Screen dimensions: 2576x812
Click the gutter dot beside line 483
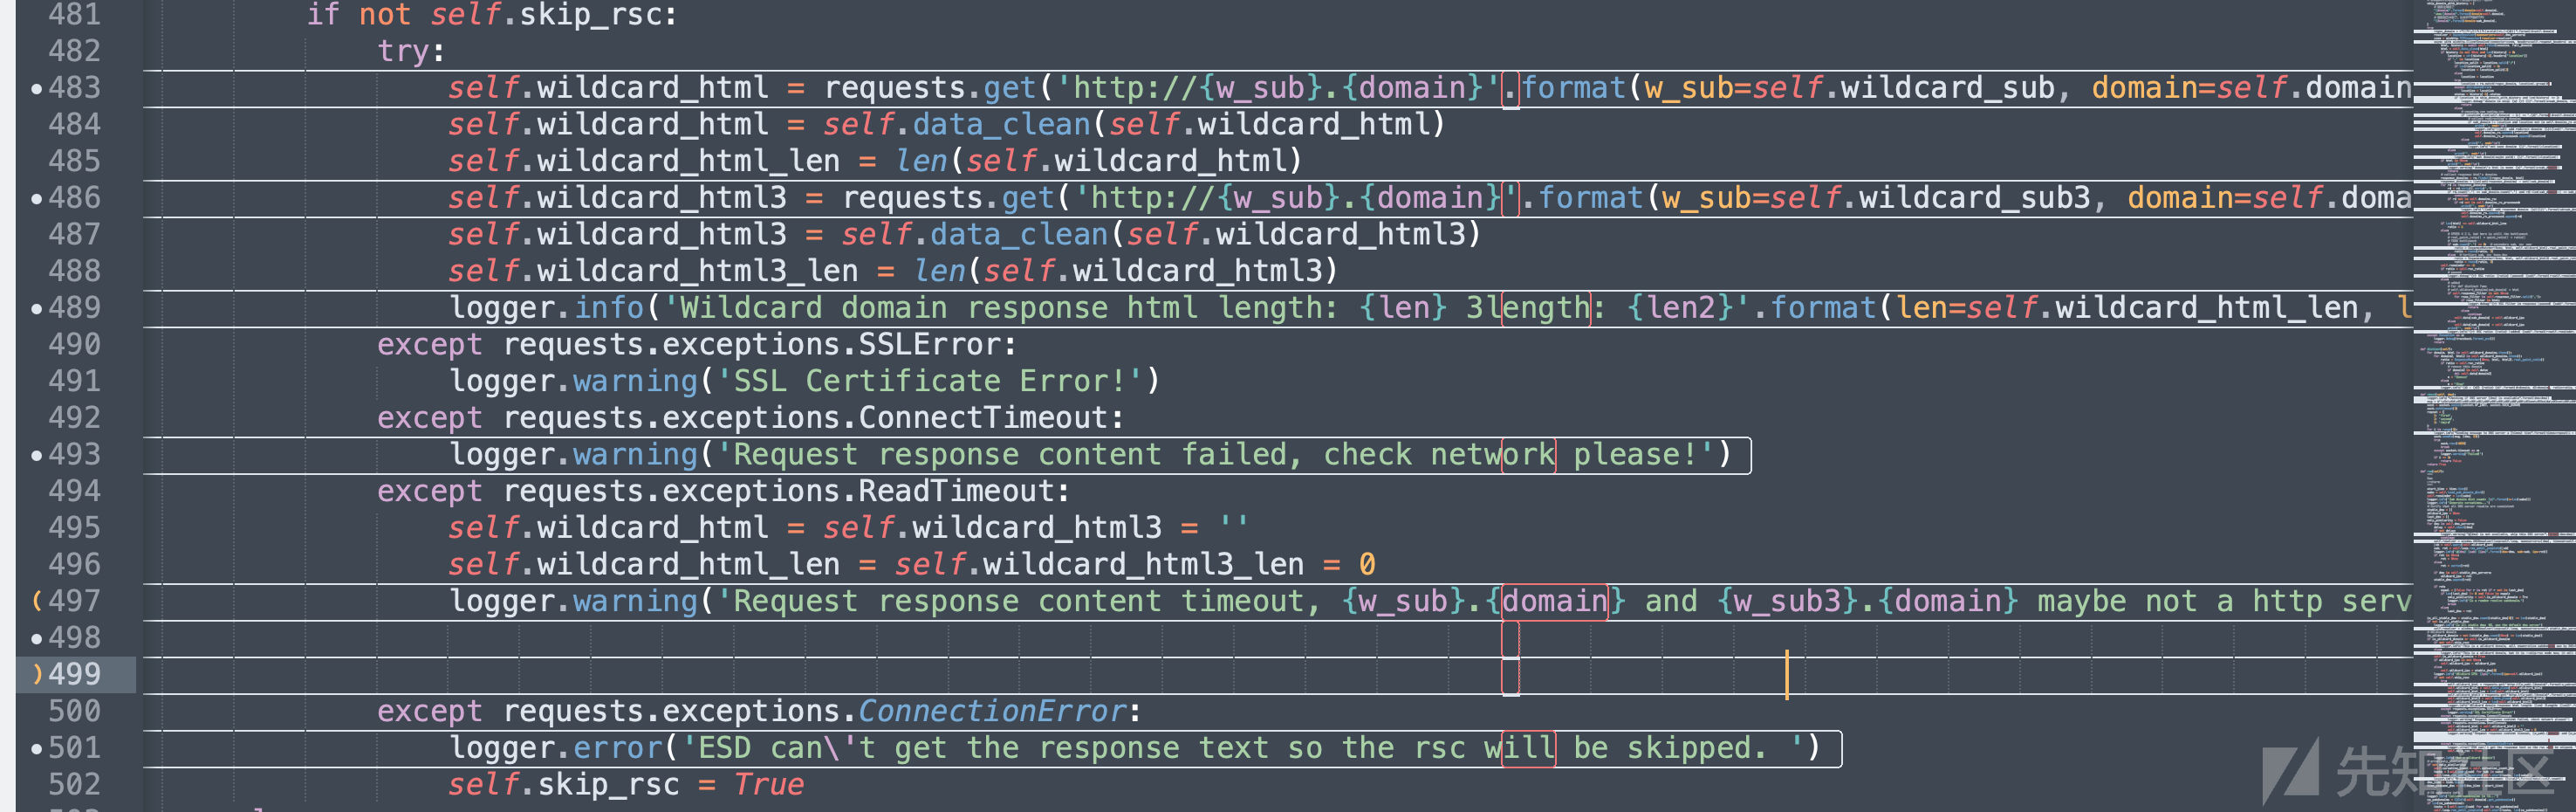tap(37, 89)
